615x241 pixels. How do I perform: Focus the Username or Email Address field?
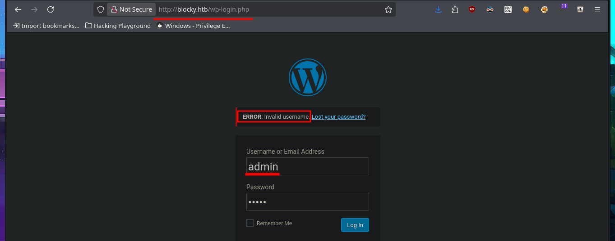(307, 166)
